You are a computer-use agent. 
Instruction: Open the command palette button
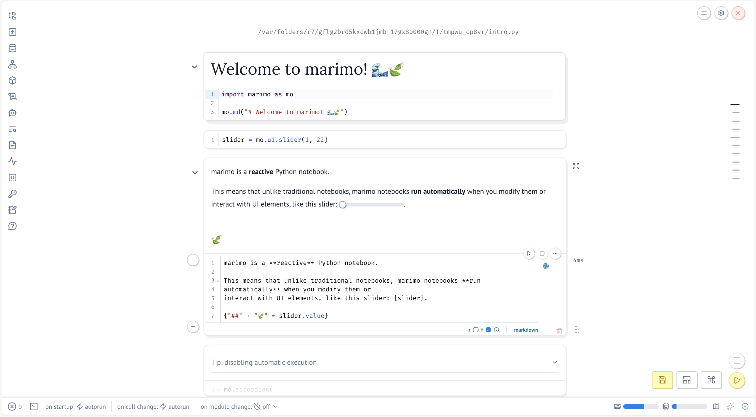pos(711,380)
